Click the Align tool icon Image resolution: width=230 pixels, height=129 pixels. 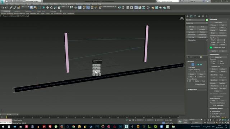click(x=123, y=8)
